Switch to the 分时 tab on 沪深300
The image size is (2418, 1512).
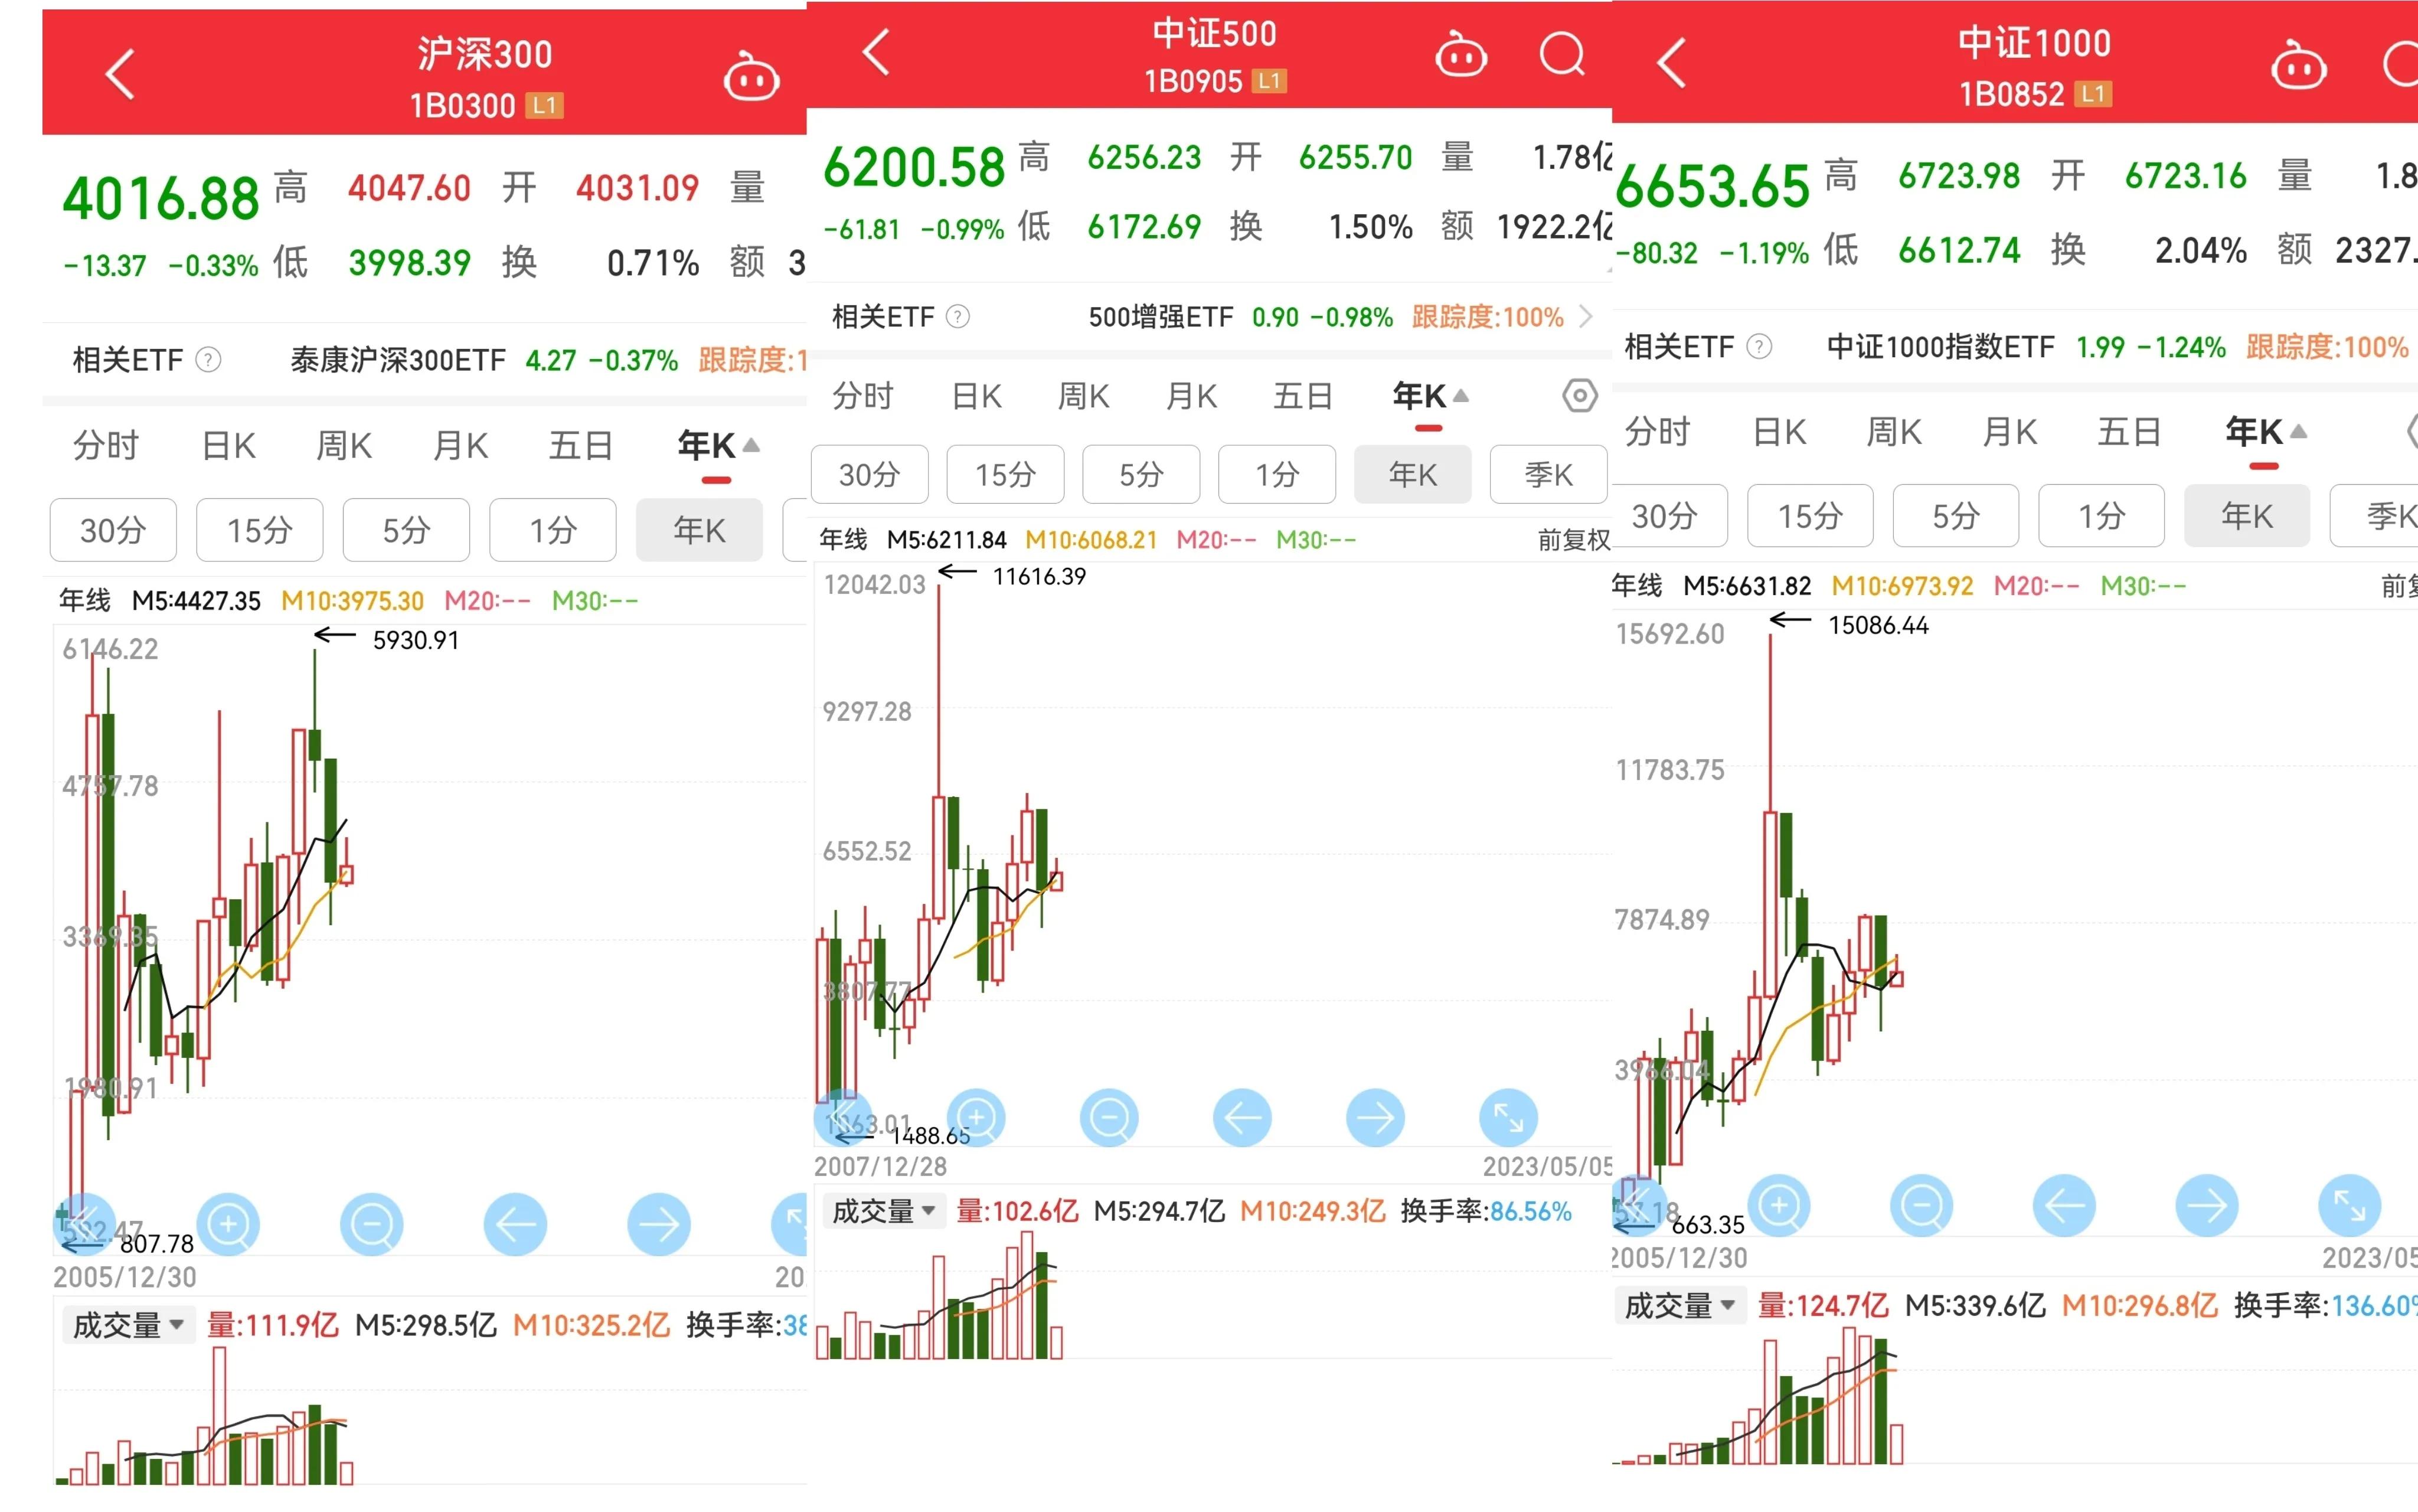pyautogui.click(x=105, y=446)
